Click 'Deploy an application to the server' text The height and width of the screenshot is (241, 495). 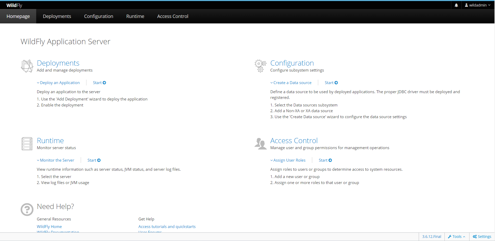click(68, 92)
